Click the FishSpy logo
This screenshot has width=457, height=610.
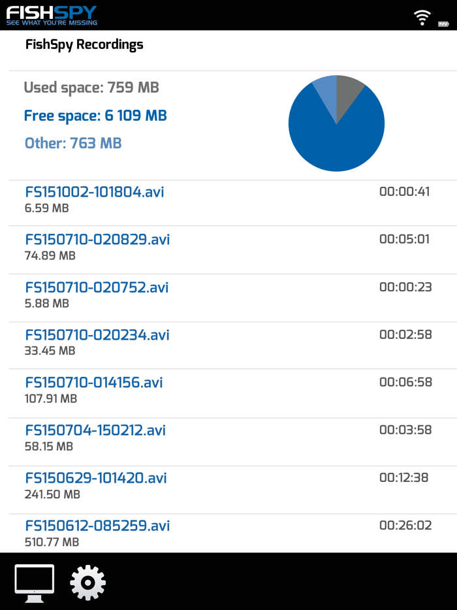click(52, 16)
